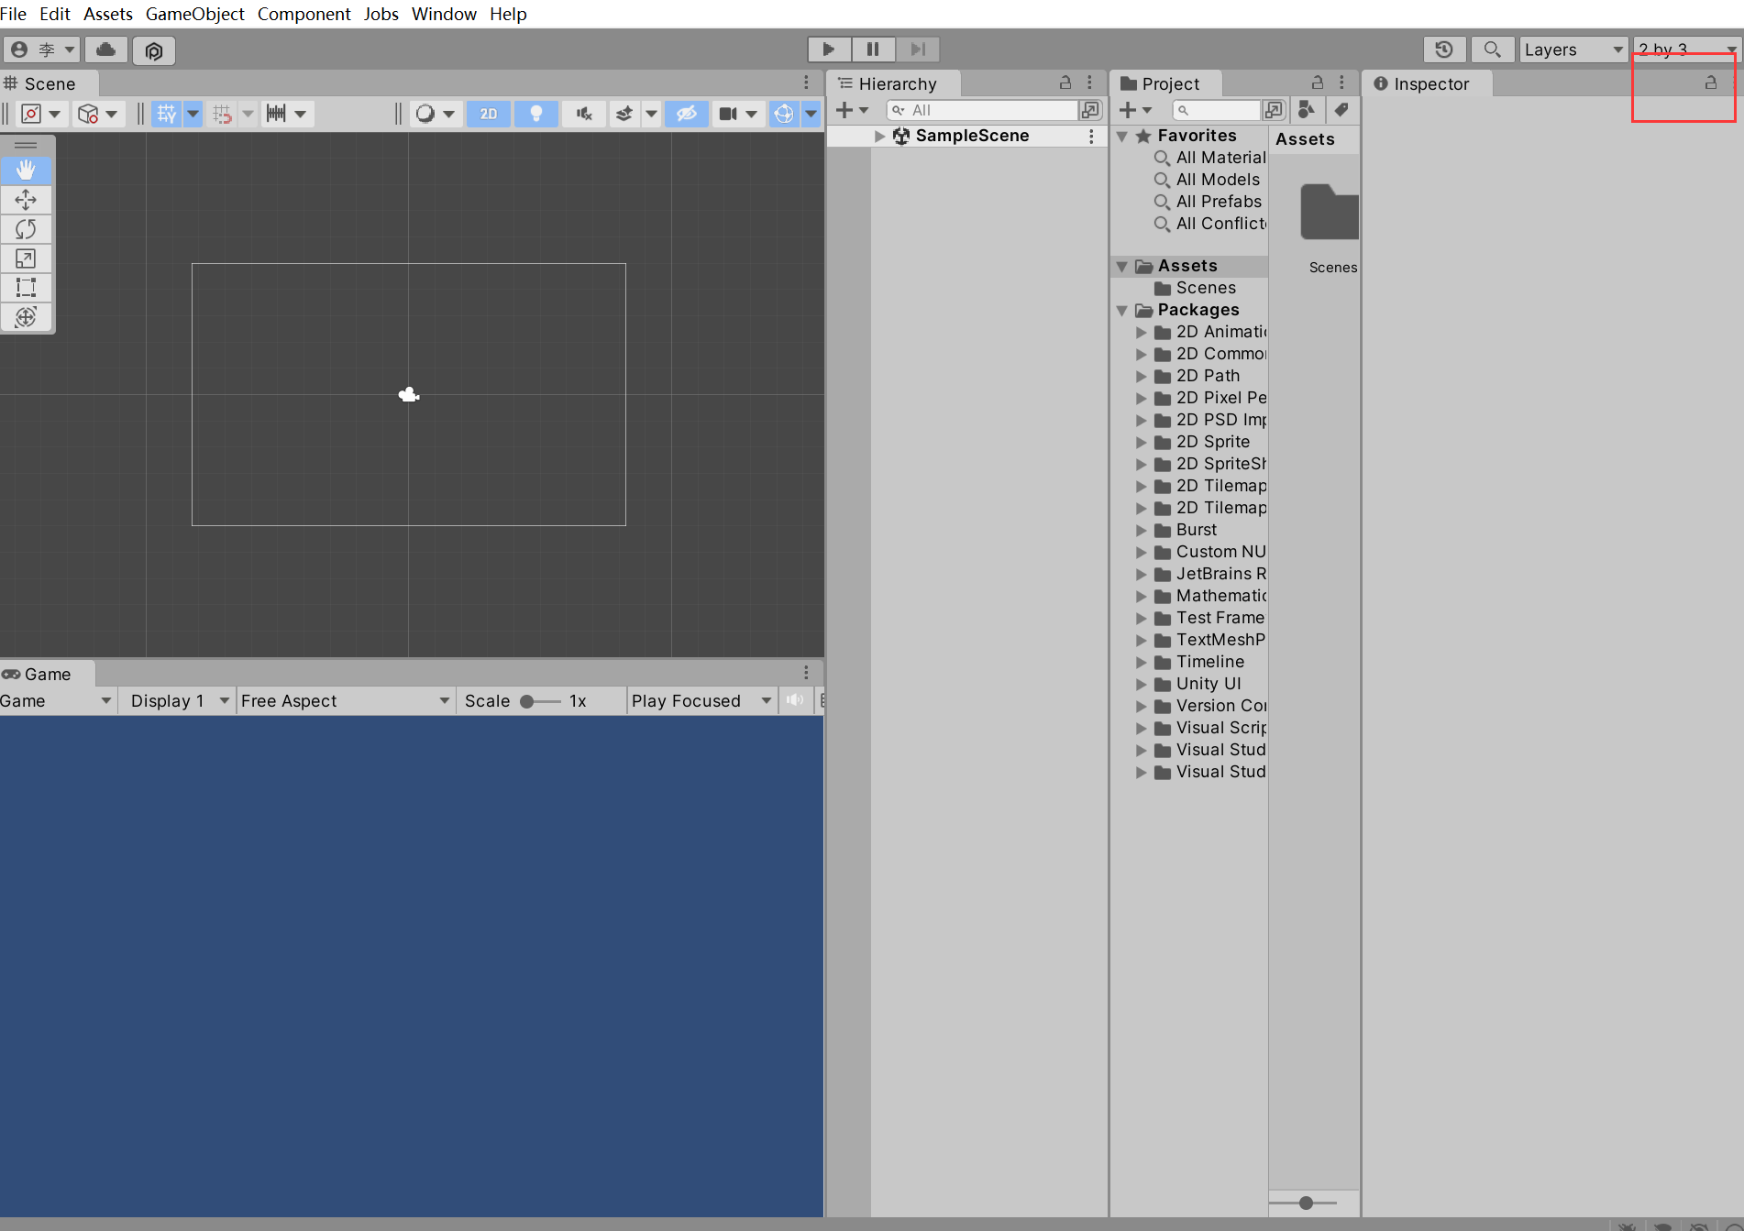This screenshot has height=1231, width=1744.
Task: Open the Layers dropdown
Action: 1573,49
